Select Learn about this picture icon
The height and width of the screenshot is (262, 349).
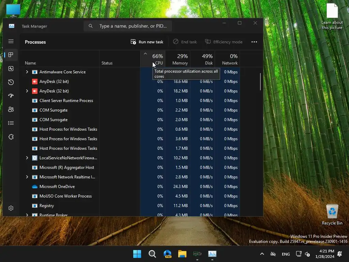click(332, 16)
